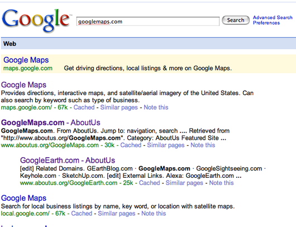This screenshot has height=227, width=296.
Task: Click Note this for aboutus.org/GoogleMaps.com result
Action: pos(203,145)
